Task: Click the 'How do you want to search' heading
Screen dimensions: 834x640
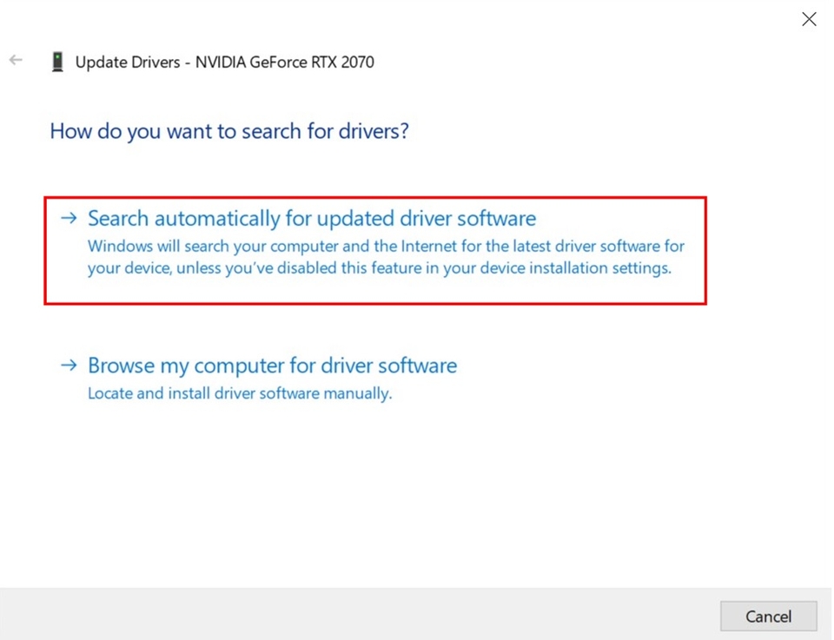Action: 229,131
